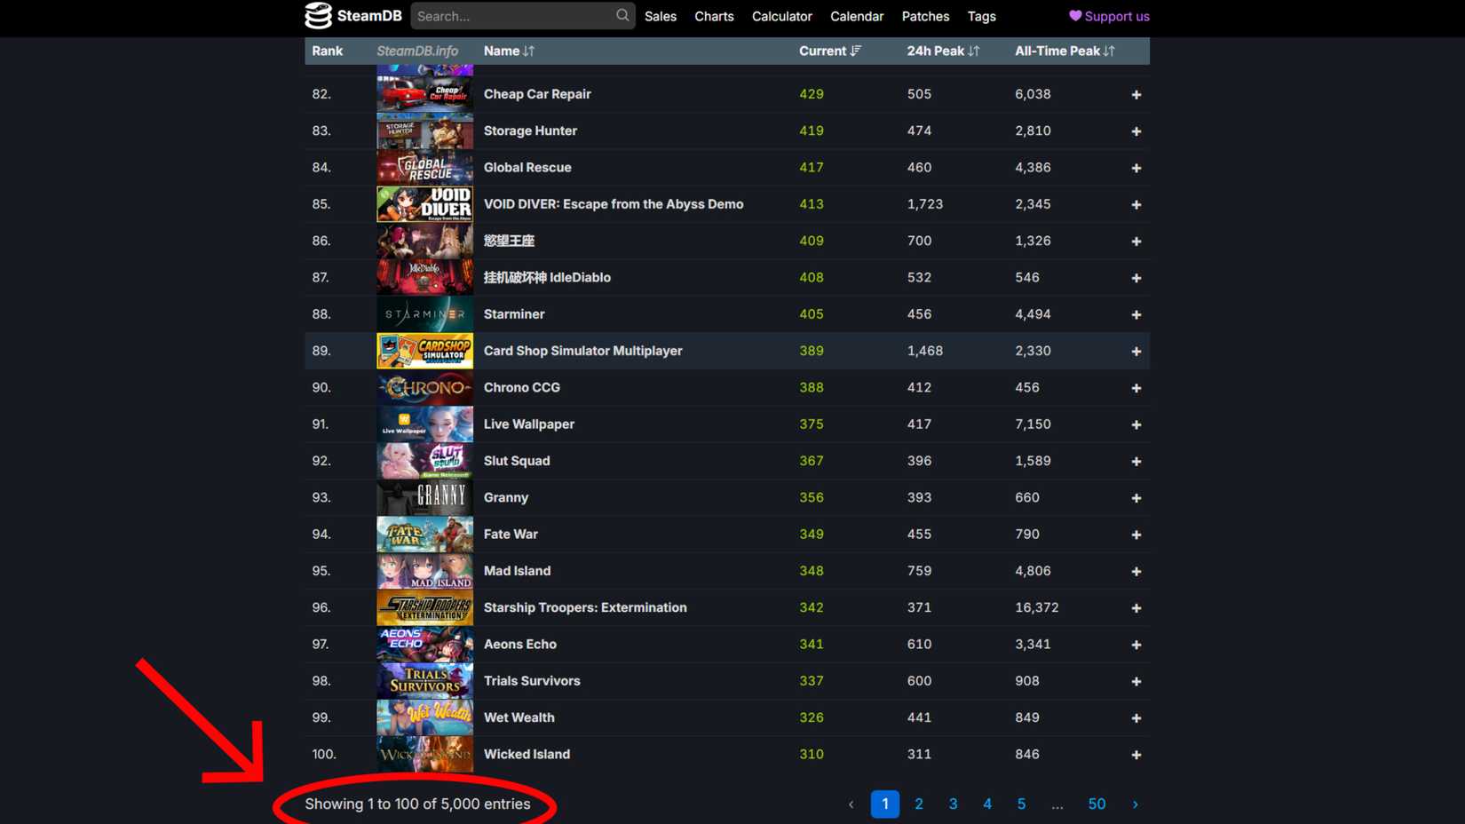Open the Sales menu

click(x=661, y=16)
